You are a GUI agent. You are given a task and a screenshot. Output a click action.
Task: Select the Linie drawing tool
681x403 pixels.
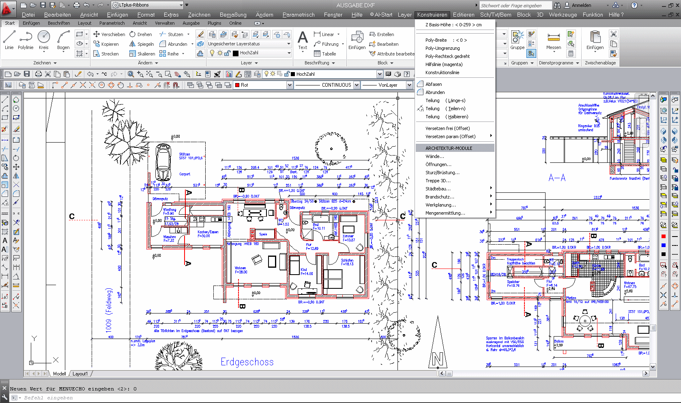[9, 40]
